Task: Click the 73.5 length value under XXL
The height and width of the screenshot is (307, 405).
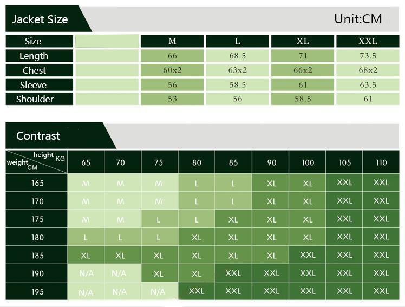Action: 368,56
